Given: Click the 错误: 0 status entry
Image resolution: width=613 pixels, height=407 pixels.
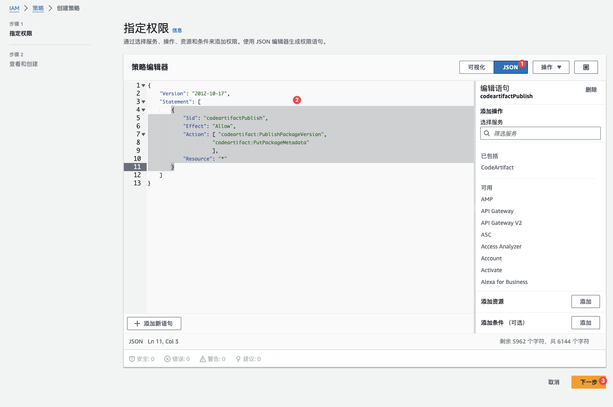Looking at the screenshot, I should coord(177,359).
